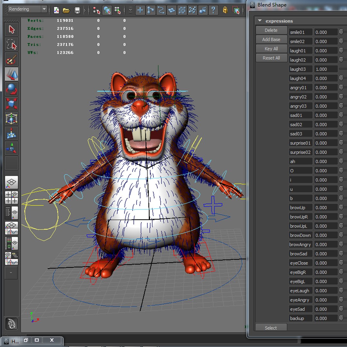Pick the arrow Select tool in toolbox
Viewport: 347px width, 347px height.
[12, 30]
